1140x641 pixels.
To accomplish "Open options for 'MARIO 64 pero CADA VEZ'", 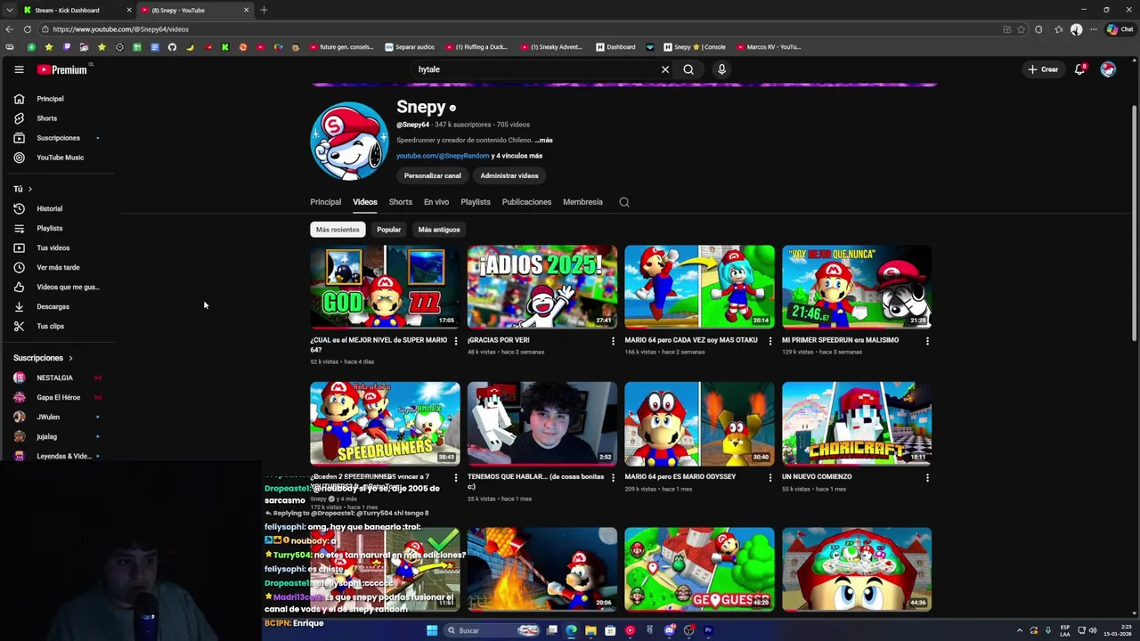I will click(770, 341).
